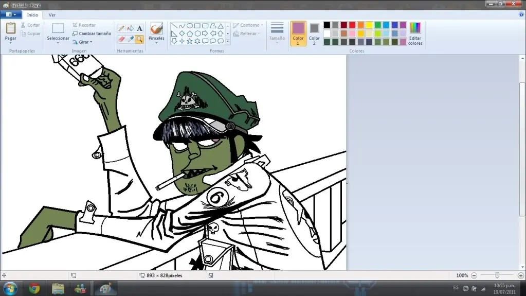Choose the four-point star shape
The image size is (526, 296).
(x=182, y=41)
